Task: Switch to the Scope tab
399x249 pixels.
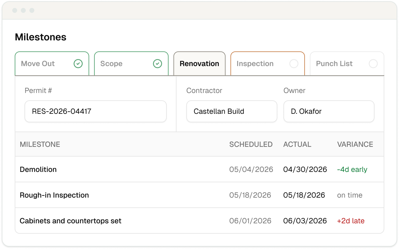Action: pos(131,64)
